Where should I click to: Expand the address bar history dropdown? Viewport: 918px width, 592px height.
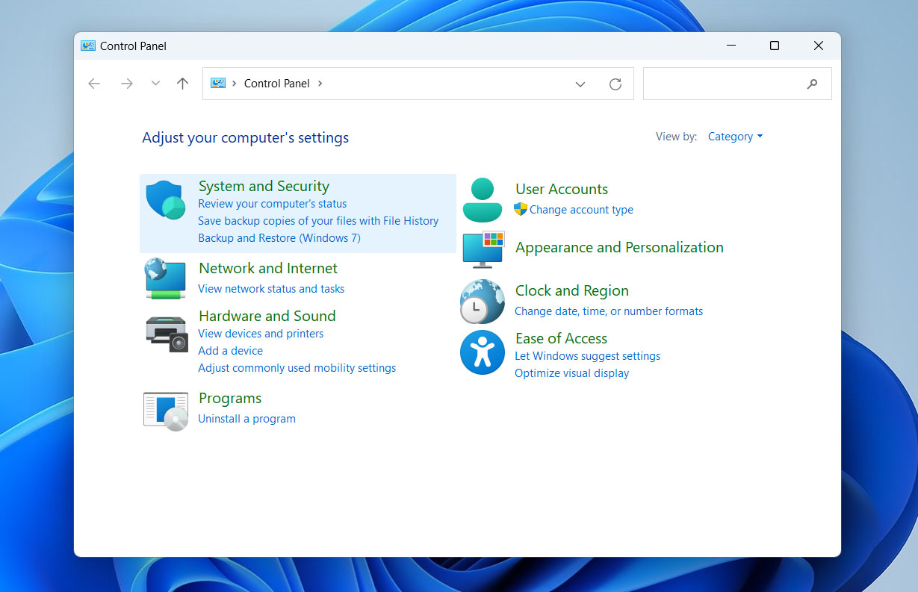coord(580,84)
